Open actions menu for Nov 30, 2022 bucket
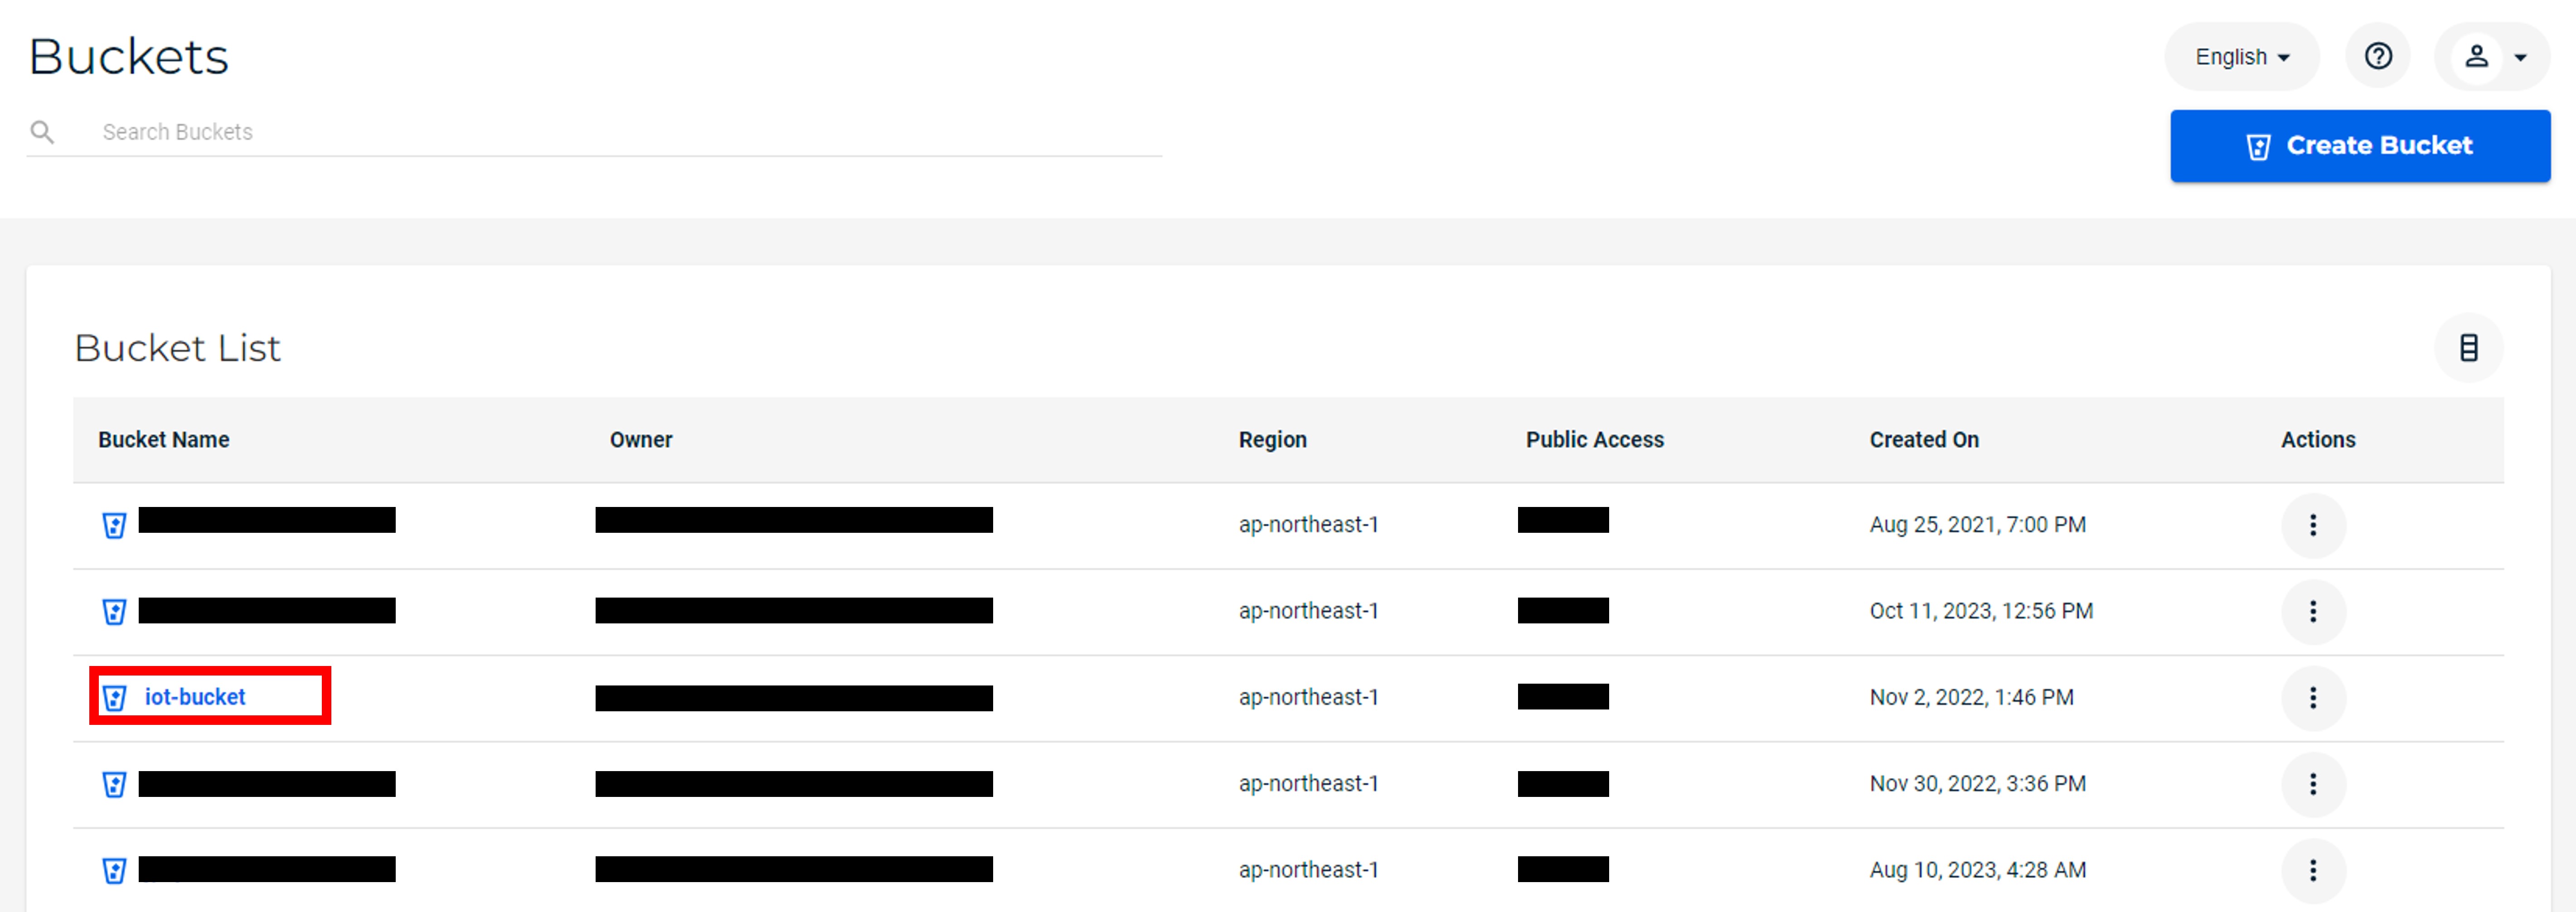The width and height of the screenshot is (2576, 912). tap(2312, 784)
